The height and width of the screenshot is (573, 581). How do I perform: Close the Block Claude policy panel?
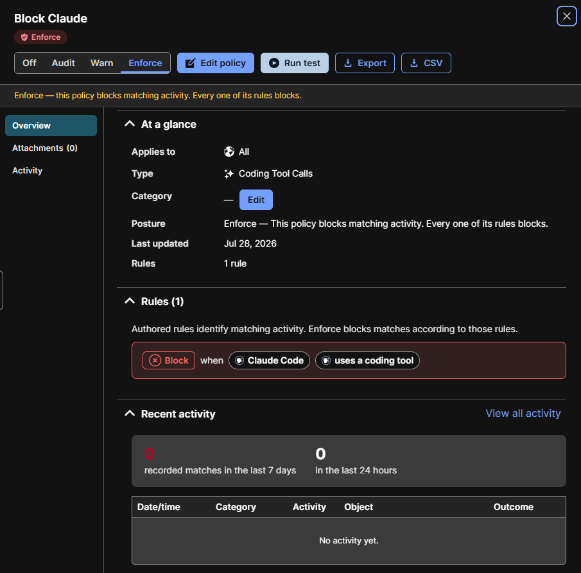point(566,16)
